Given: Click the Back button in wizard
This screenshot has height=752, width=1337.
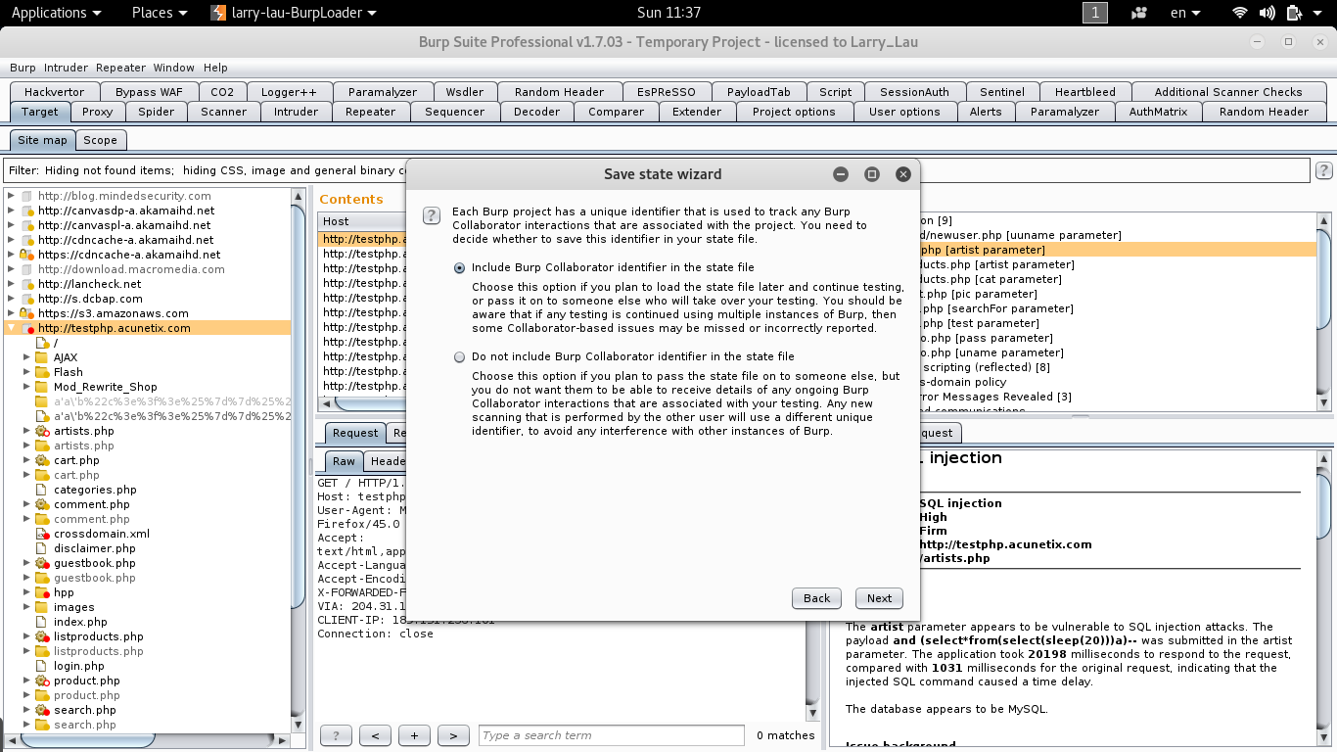Looking at the screenshot, I should 816,598.
